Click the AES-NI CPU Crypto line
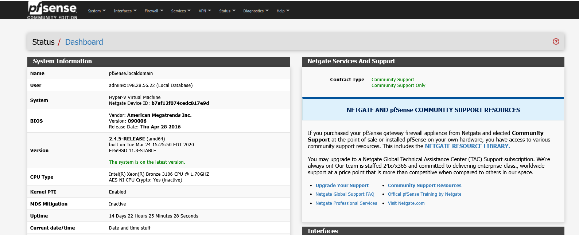Viewport: 579px width, 235px height. 145,180
